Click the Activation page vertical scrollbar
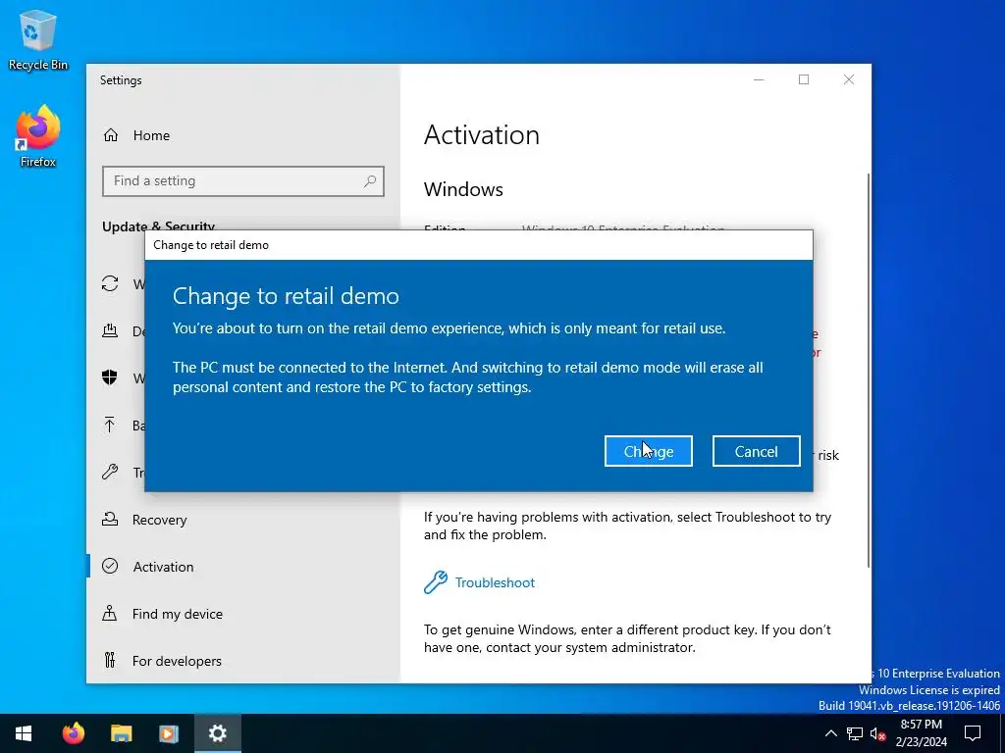Screen dimensions: 1005x753 tap(869, 370)
